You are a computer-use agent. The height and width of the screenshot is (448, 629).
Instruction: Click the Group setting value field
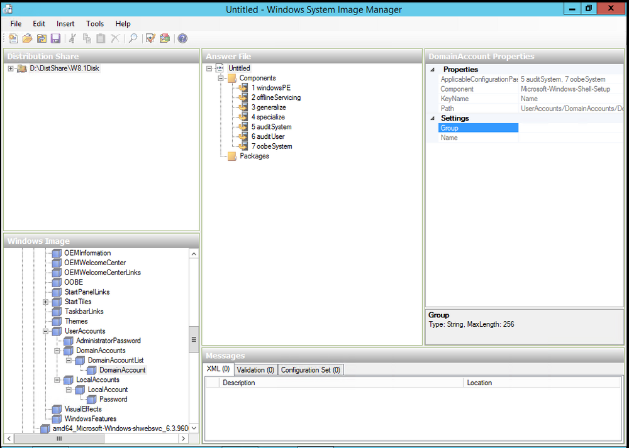point(571,128)
